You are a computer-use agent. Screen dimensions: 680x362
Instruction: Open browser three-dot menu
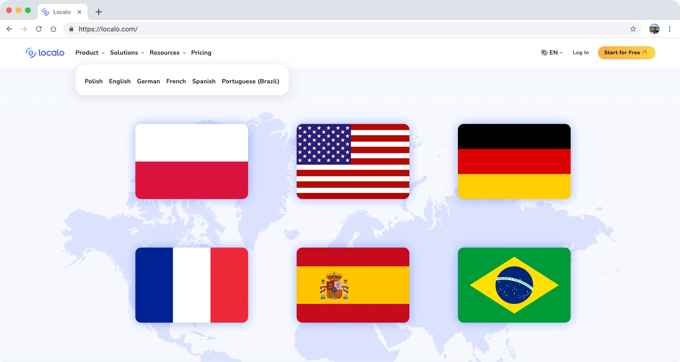pyautogui.click(x=669, y=29)
